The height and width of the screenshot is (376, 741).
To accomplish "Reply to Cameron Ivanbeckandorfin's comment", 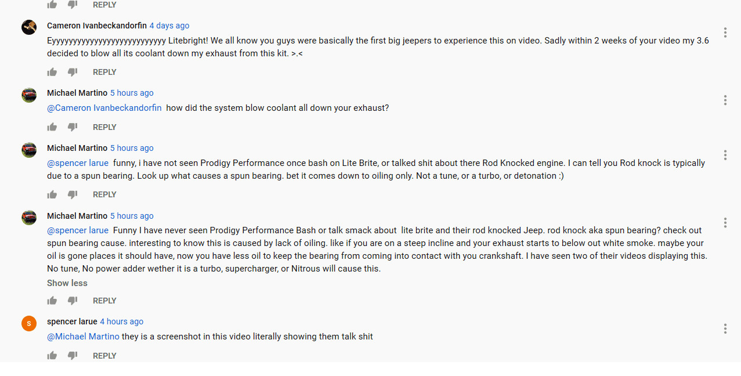I will click(104, 72).
